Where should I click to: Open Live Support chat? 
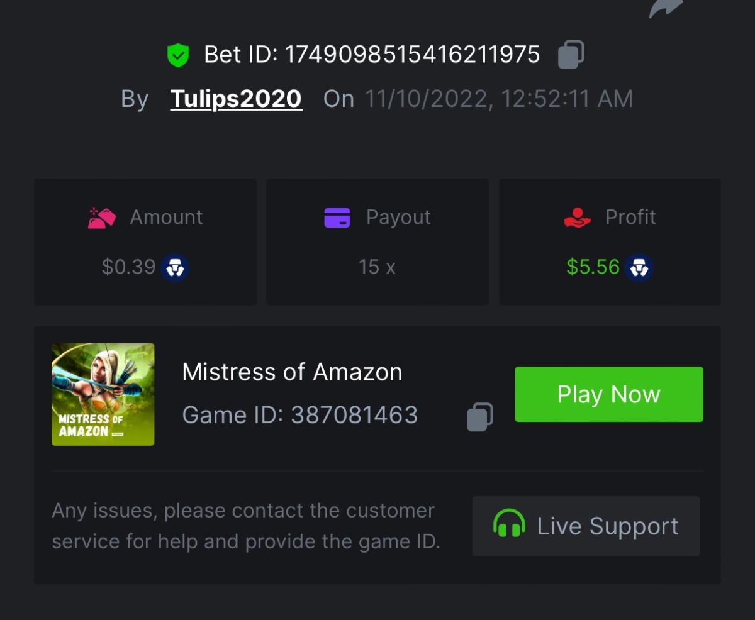click(x=586, y=526)
